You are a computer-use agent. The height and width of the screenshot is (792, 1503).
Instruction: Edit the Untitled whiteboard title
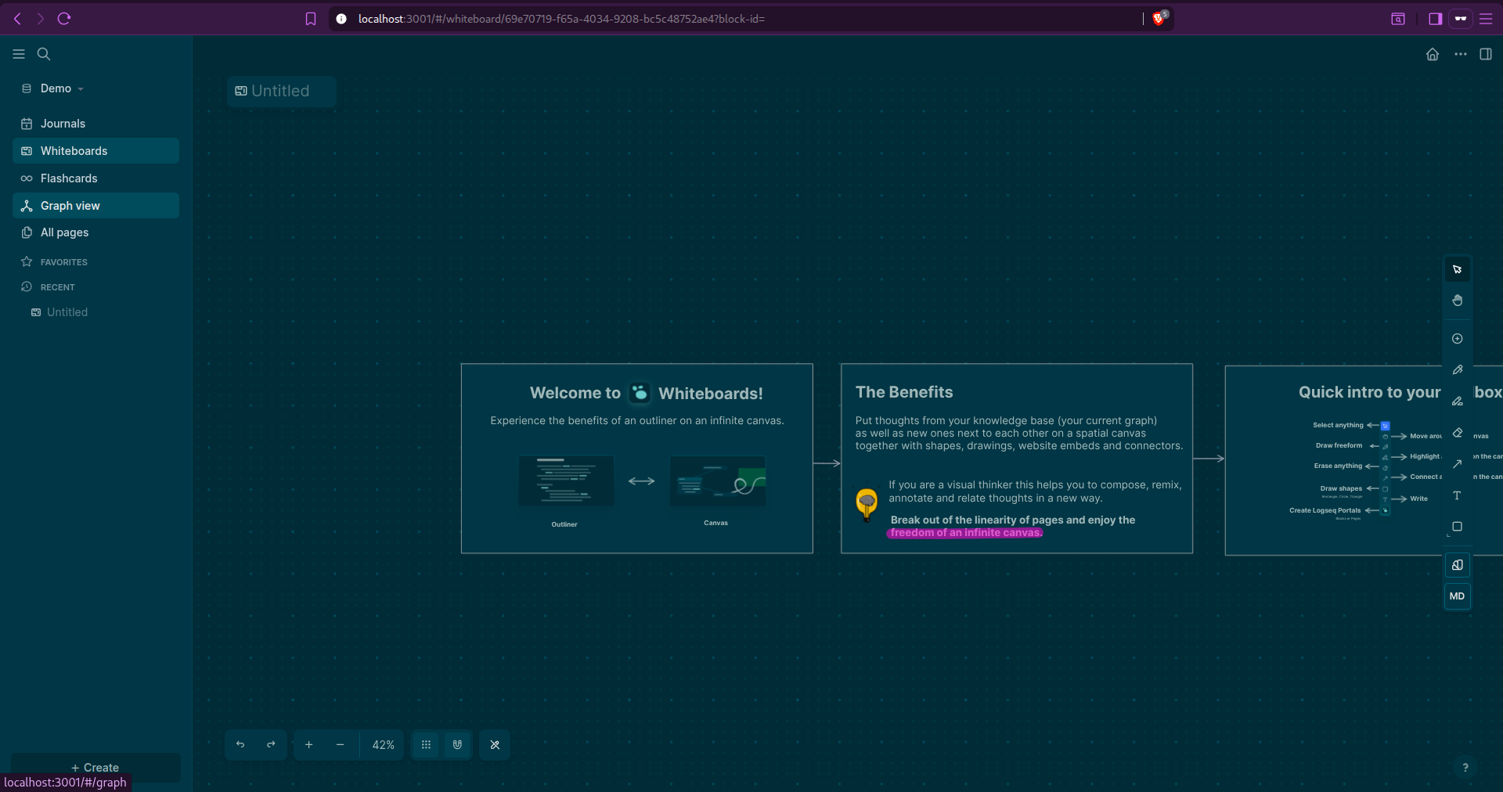click(280, 91)
